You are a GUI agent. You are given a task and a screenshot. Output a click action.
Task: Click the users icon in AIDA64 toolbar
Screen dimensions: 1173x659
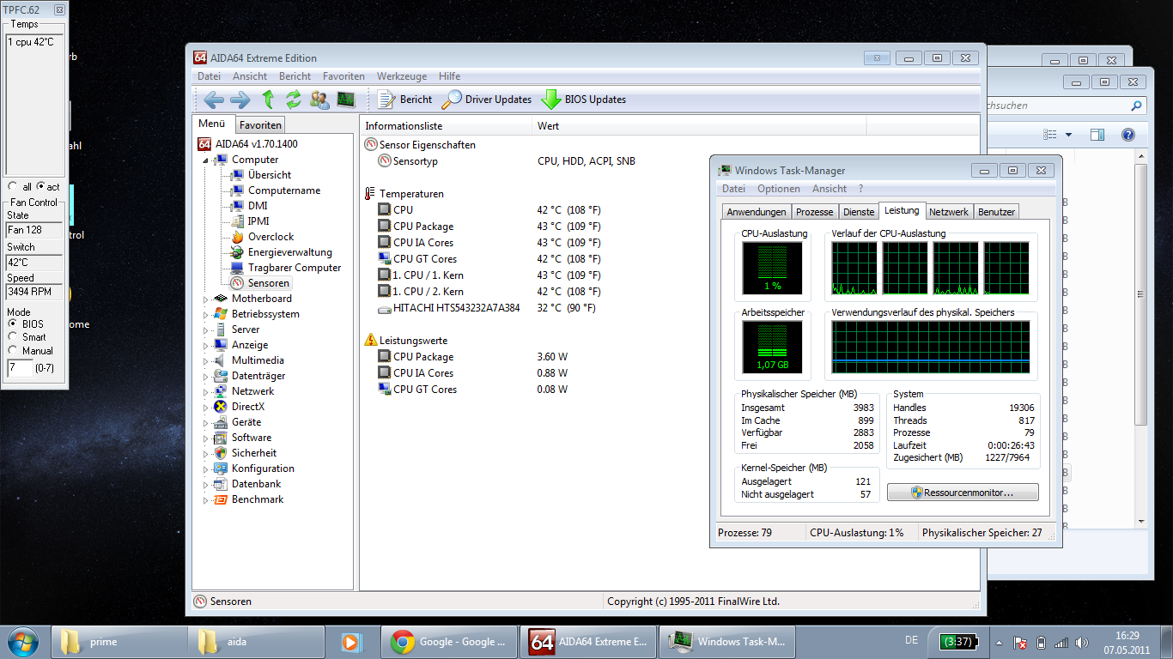[319, 100]
